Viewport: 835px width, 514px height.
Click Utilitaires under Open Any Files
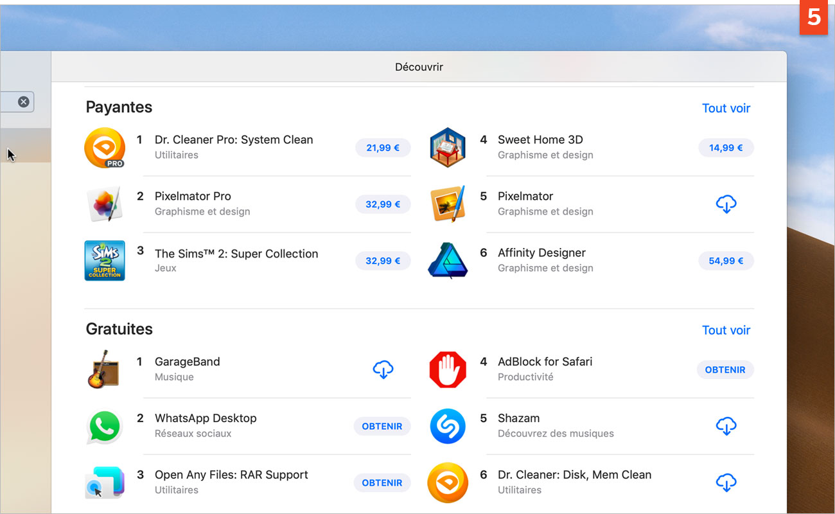(177, 490)
